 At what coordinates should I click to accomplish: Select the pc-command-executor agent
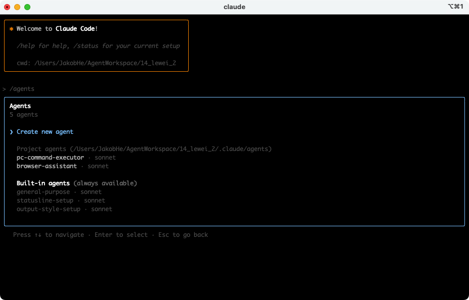tap(50, 158)
